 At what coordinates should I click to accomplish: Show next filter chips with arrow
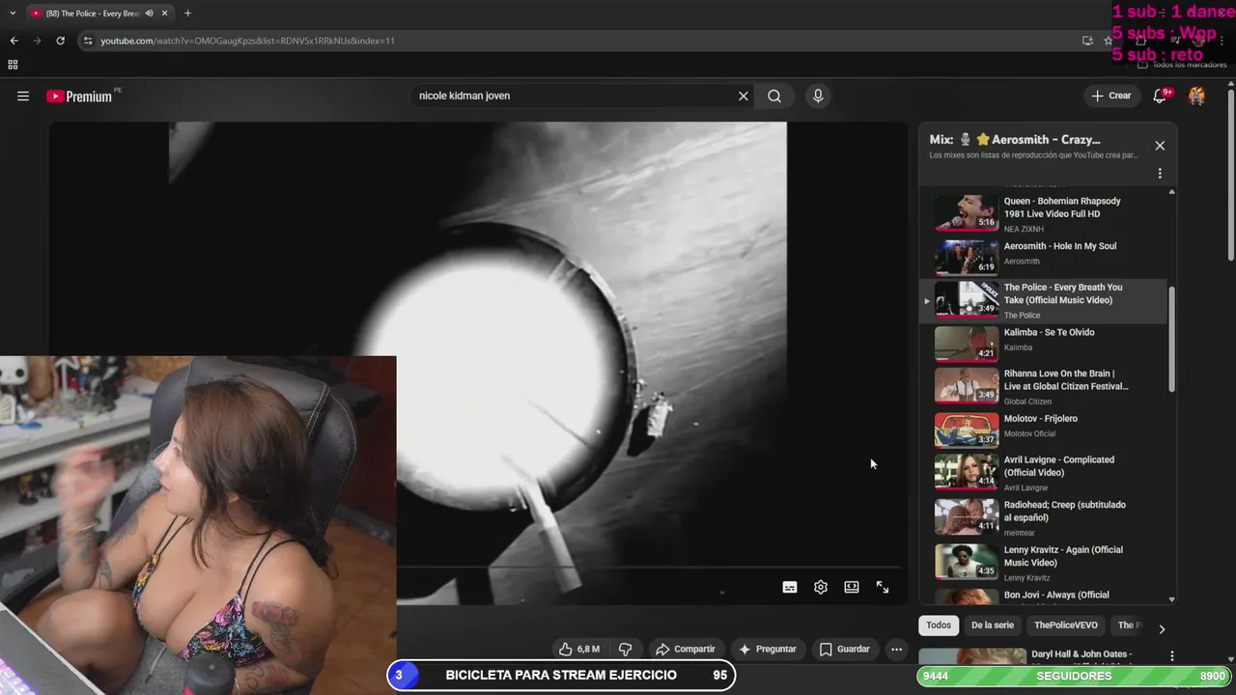coord(1162,628)
